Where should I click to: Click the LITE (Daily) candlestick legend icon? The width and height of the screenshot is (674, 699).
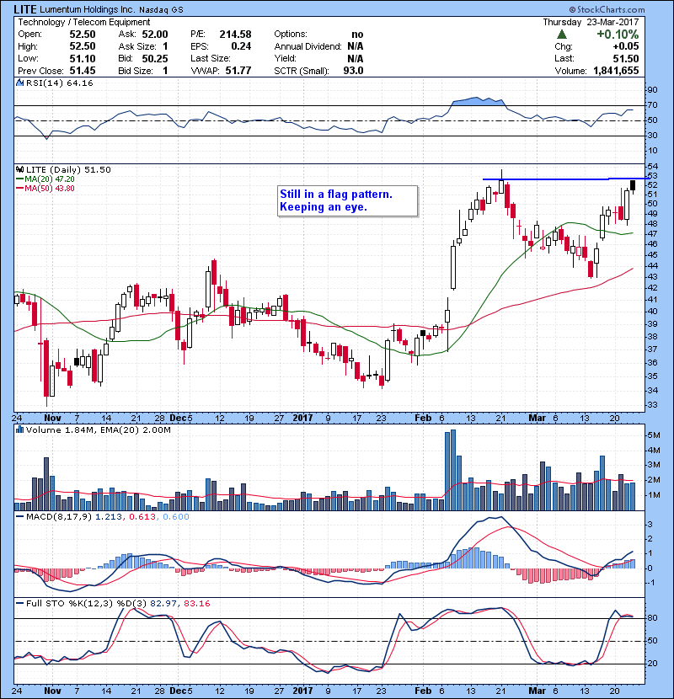pos(19,169)
